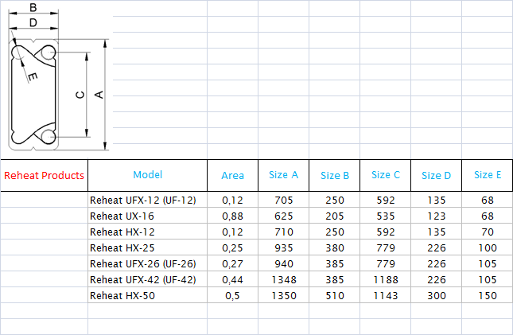The height and width of the screenshot is (335, 513).
Task: Select Size E value 68 in UX-16 row
Action: (488, 216)
